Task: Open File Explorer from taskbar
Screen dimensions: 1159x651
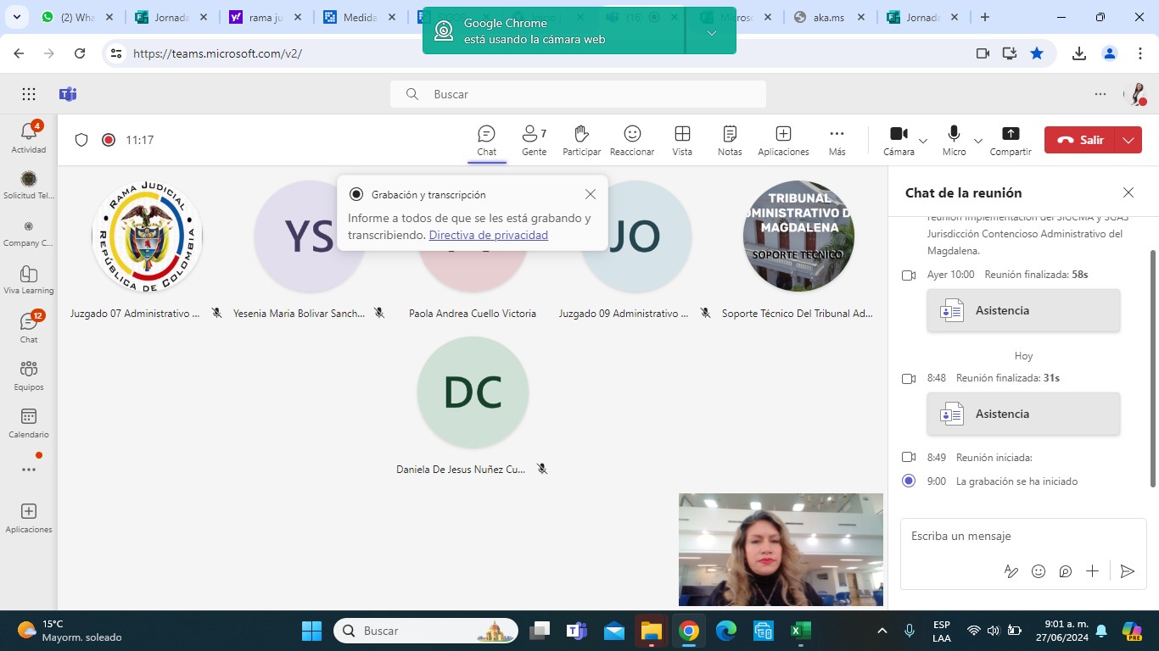Action: coord(651,631)
